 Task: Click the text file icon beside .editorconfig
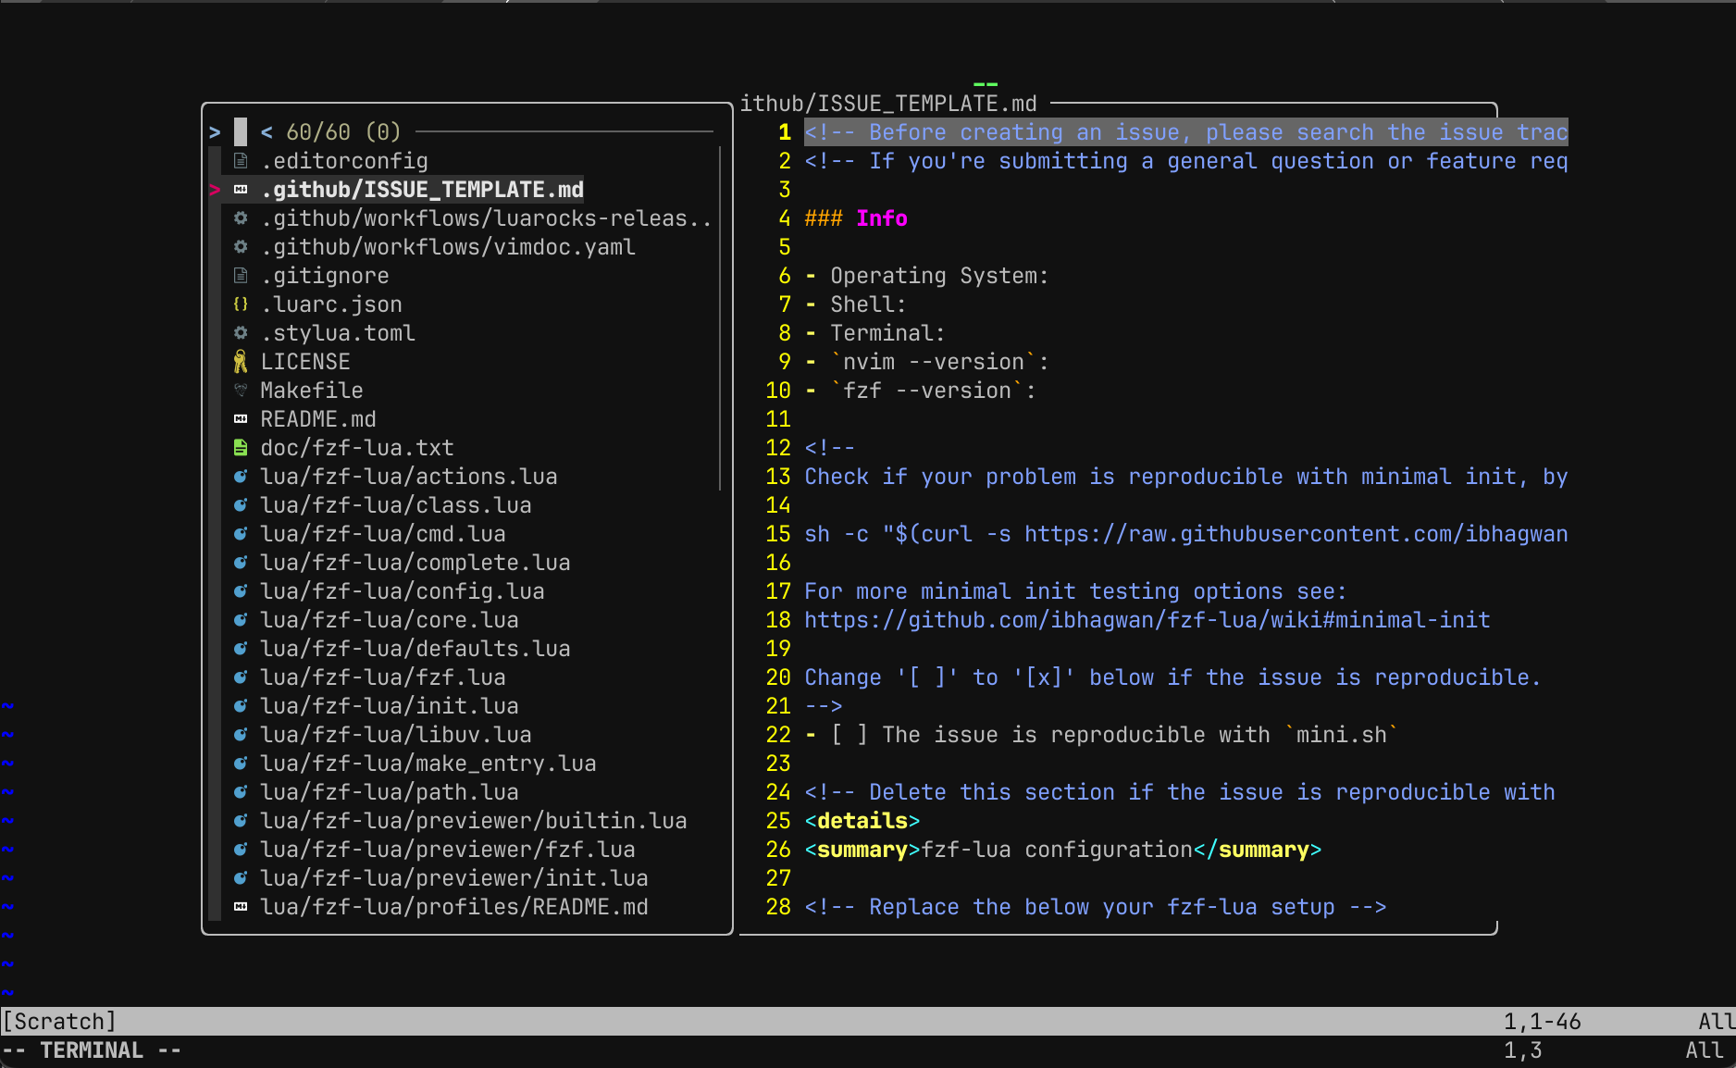(241, 160)
